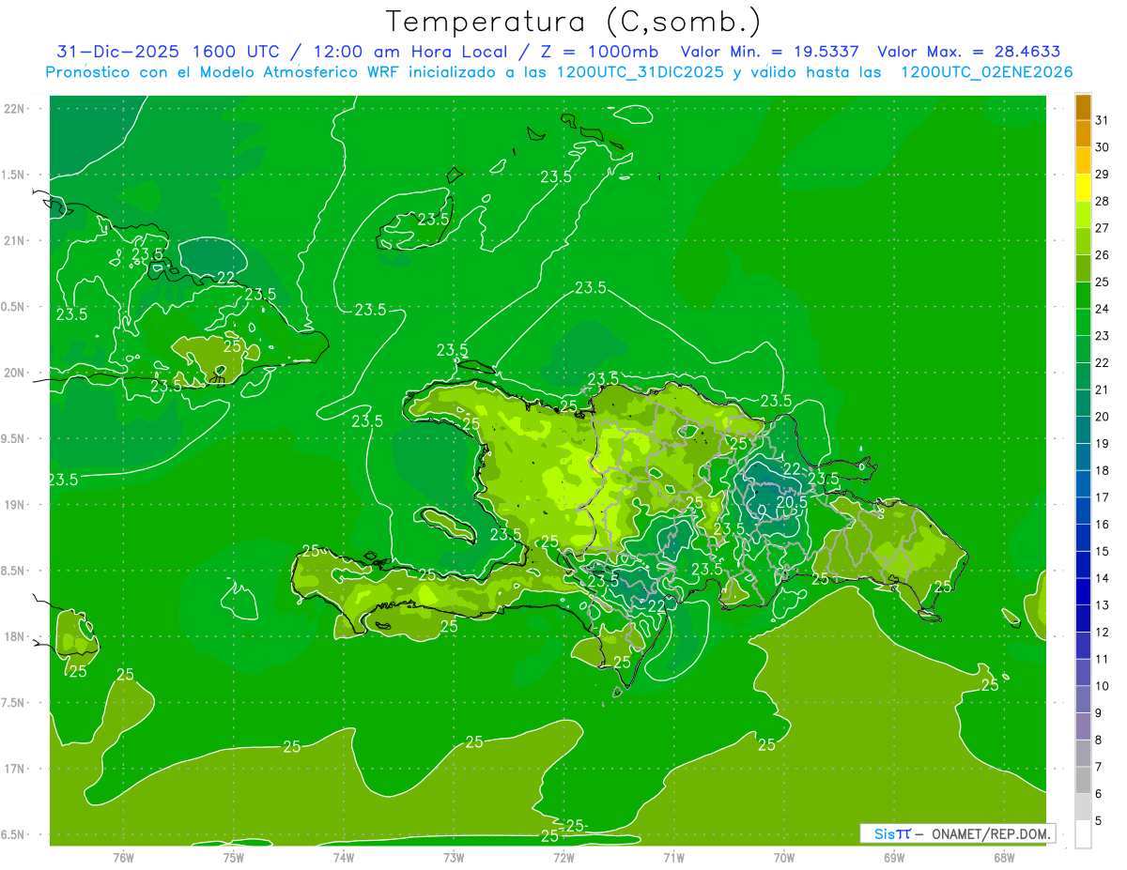Click the "74W" longitude axis label
1127x870 pixels.
pyautogui.click(x=343, y=858)
